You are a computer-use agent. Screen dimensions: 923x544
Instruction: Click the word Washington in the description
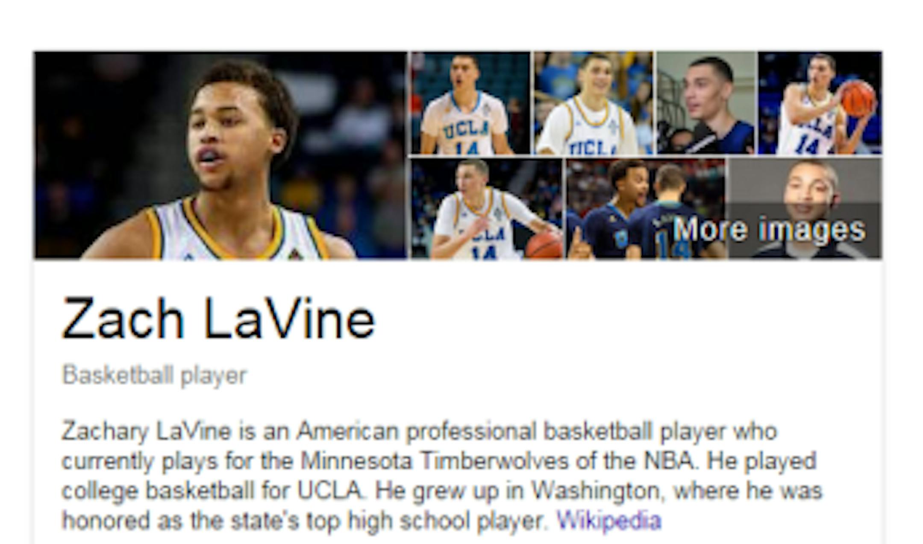(596, 491)
